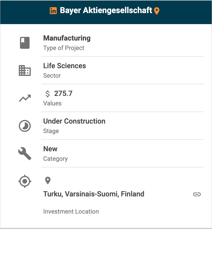212x260 pixels.
Task: Select the Manufacturing project type text
Action: tap(67, 38)
